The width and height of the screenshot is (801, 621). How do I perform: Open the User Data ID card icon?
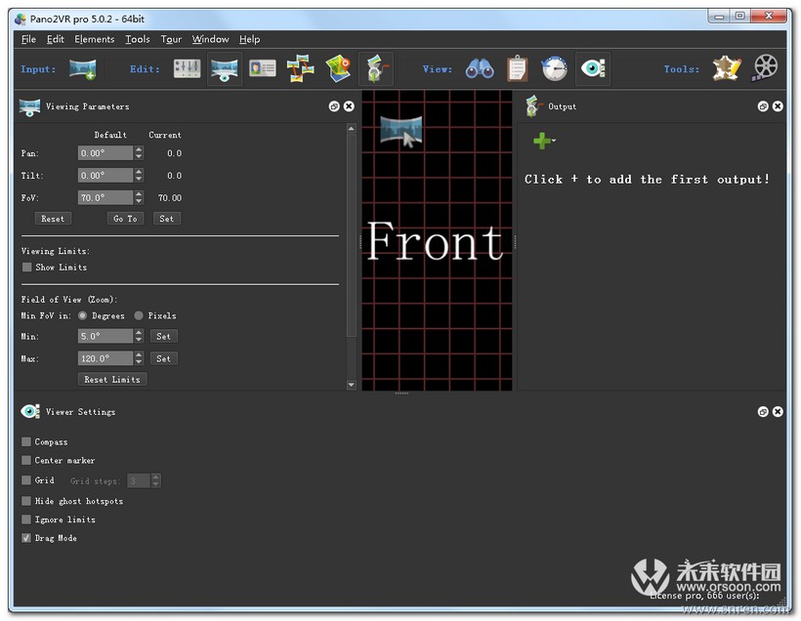click(x=263, y=68)
